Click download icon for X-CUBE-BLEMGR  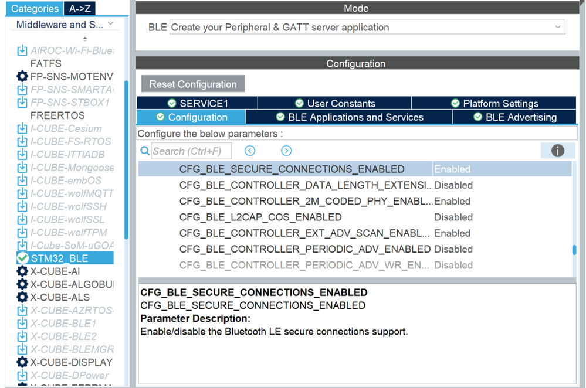tap(22, 349)
